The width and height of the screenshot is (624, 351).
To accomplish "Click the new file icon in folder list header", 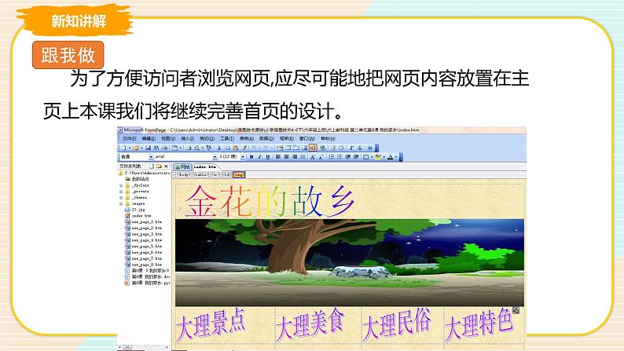I will (152, 166).
